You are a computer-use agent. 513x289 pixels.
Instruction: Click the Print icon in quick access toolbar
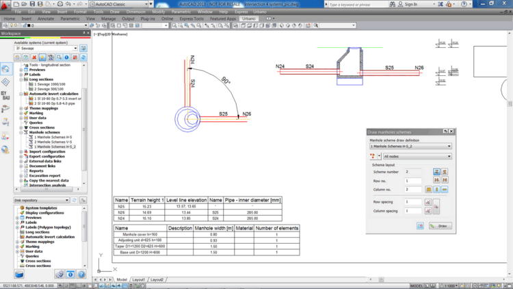[x=60, y=4]
